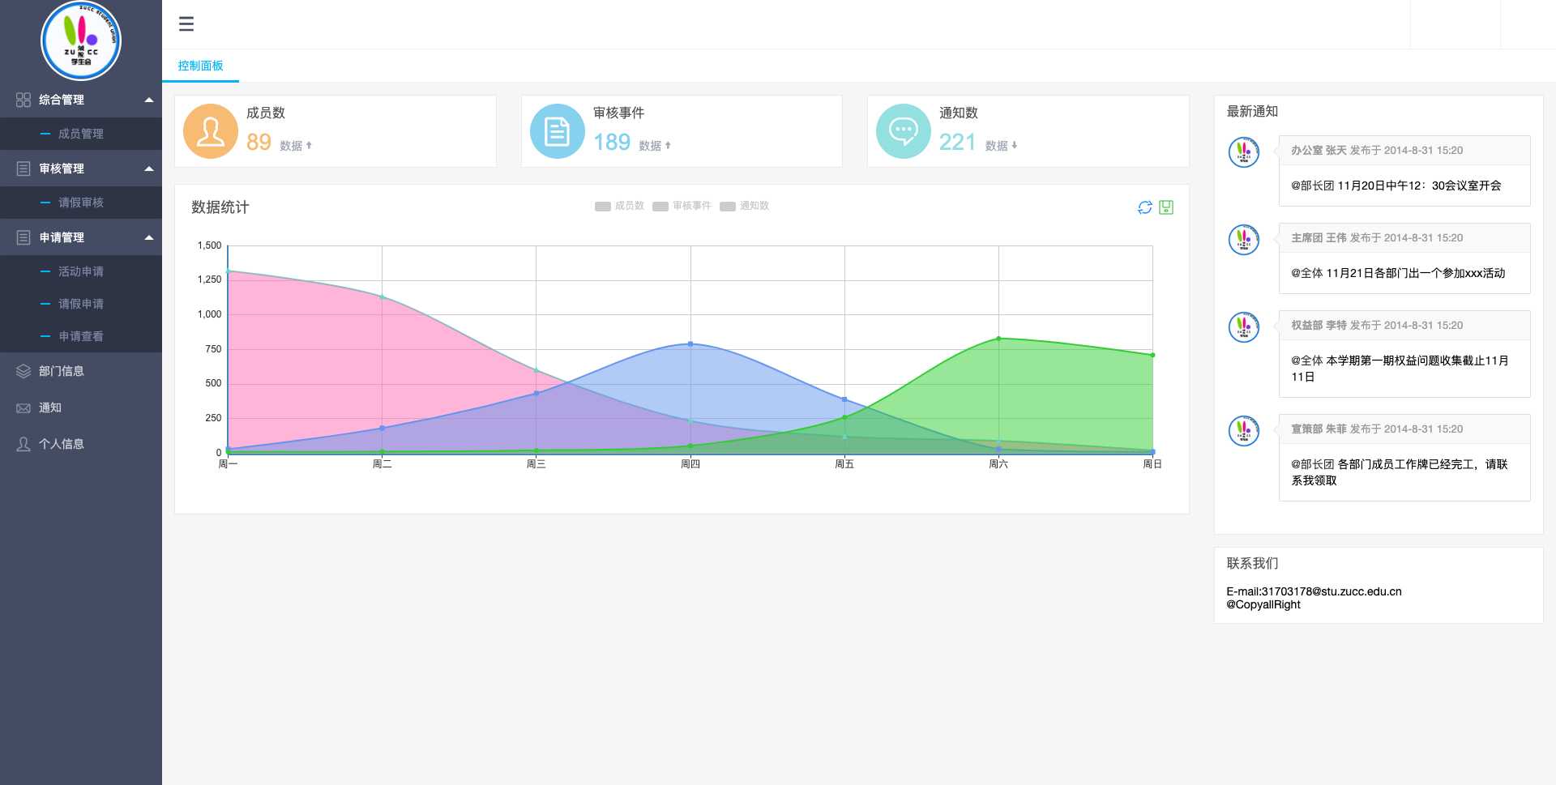Click the 通知 envelope icon

[24, 408]
